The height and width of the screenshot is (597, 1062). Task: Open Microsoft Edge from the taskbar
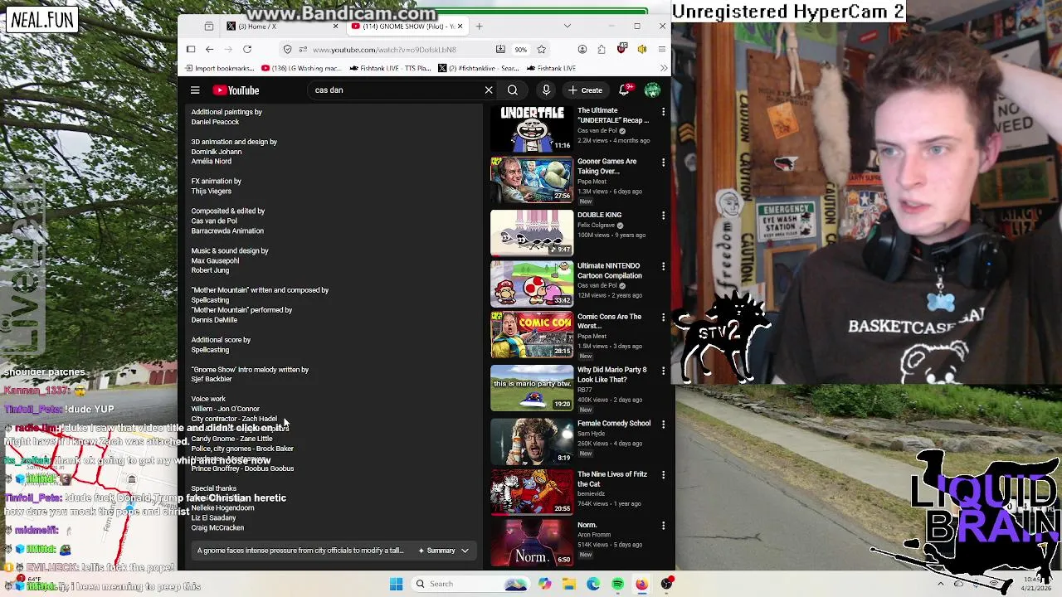(593, 584)
